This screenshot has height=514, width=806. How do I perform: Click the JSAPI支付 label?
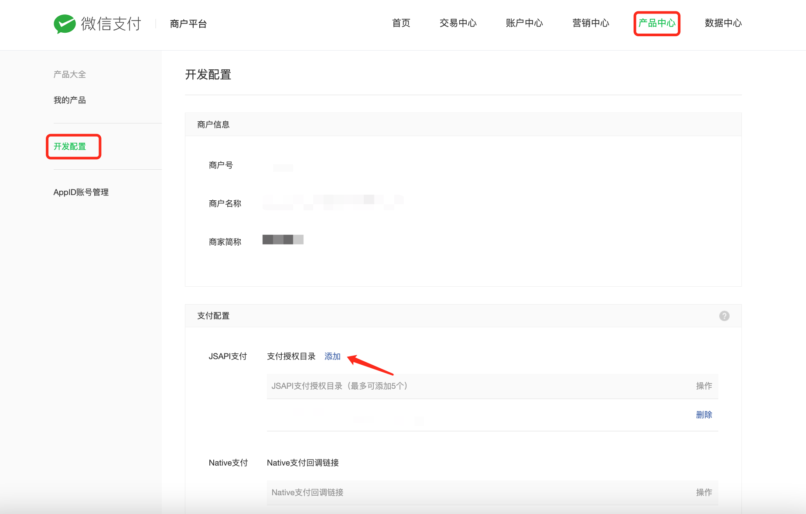228,356
